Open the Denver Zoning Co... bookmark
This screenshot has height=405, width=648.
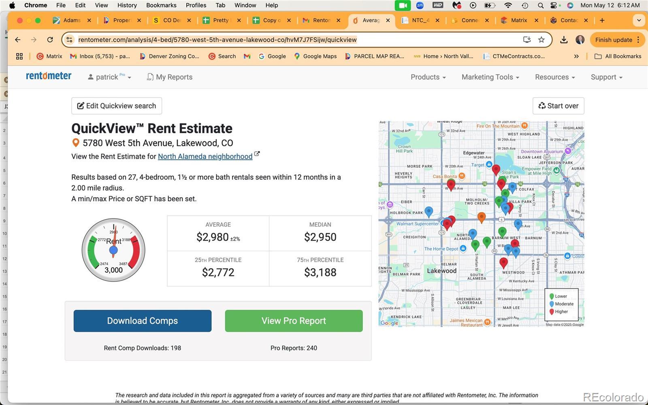(169, 56)
